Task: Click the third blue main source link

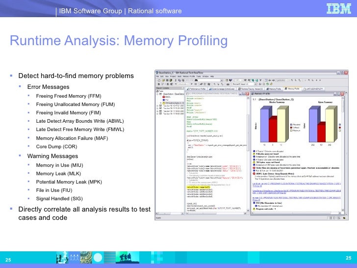Action: 297,199
